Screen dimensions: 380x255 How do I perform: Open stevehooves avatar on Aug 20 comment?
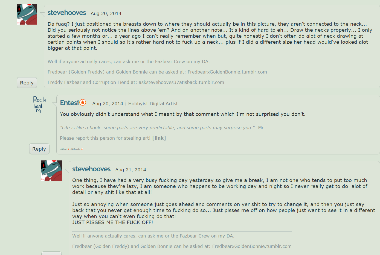(27, 14)
